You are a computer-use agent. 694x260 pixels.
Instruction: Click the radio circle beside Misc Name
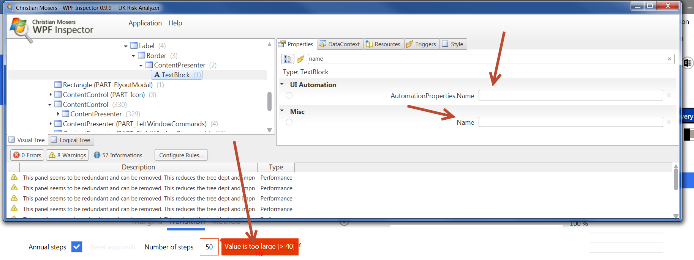(x=289, y=122)
